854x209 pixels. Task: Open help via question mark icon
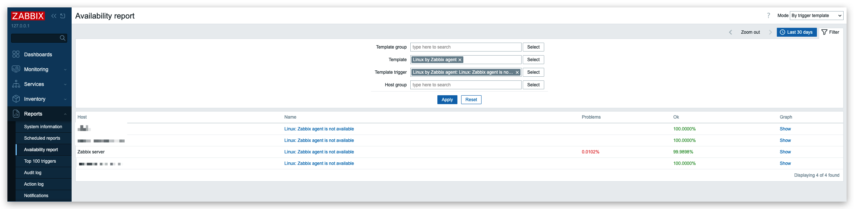point(768,16)
